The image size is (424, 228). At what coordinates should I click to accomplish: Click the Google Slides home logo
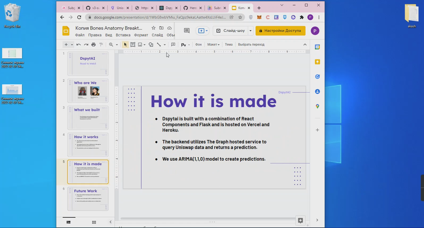66,31
